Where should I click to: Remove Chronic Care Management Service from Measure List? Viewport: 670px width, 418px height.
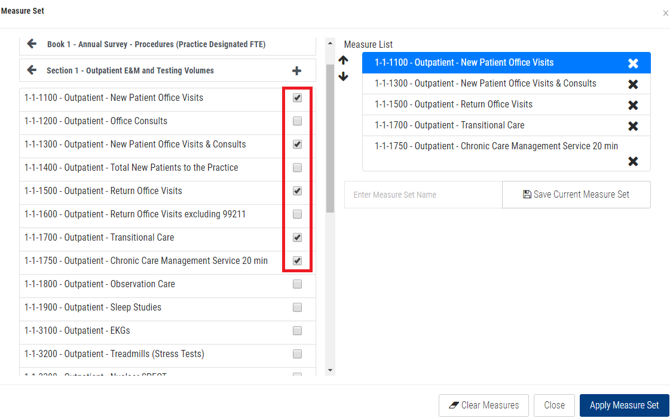[633, 161]
